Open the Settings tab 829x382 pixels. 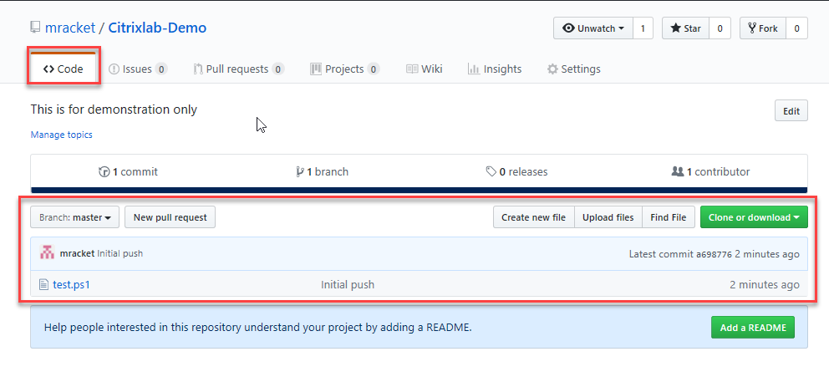[573, 69]
